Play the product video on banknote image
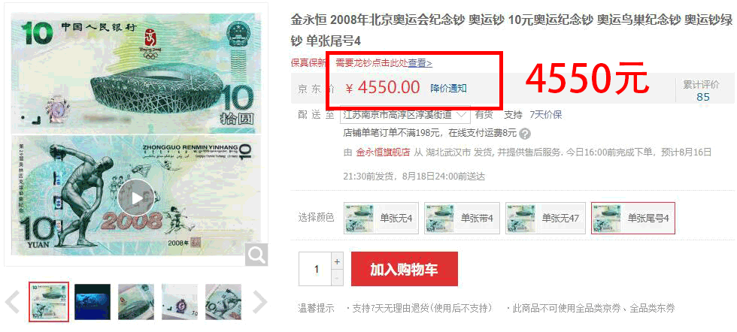This screenshot has width=737, height=332. point(136,198)
